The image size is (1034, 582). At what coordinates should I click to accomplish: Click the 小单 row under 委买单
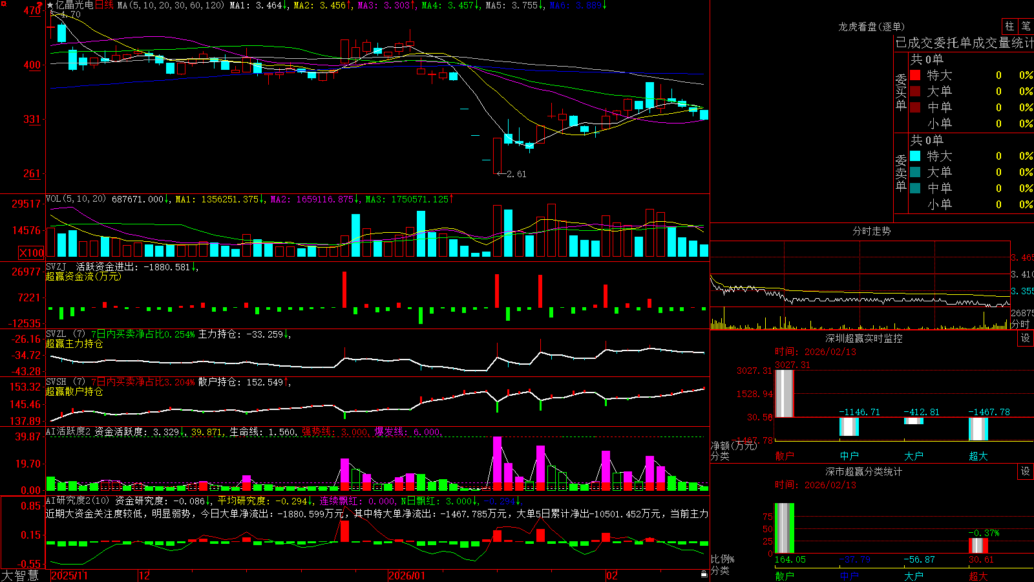coord(971,124)
